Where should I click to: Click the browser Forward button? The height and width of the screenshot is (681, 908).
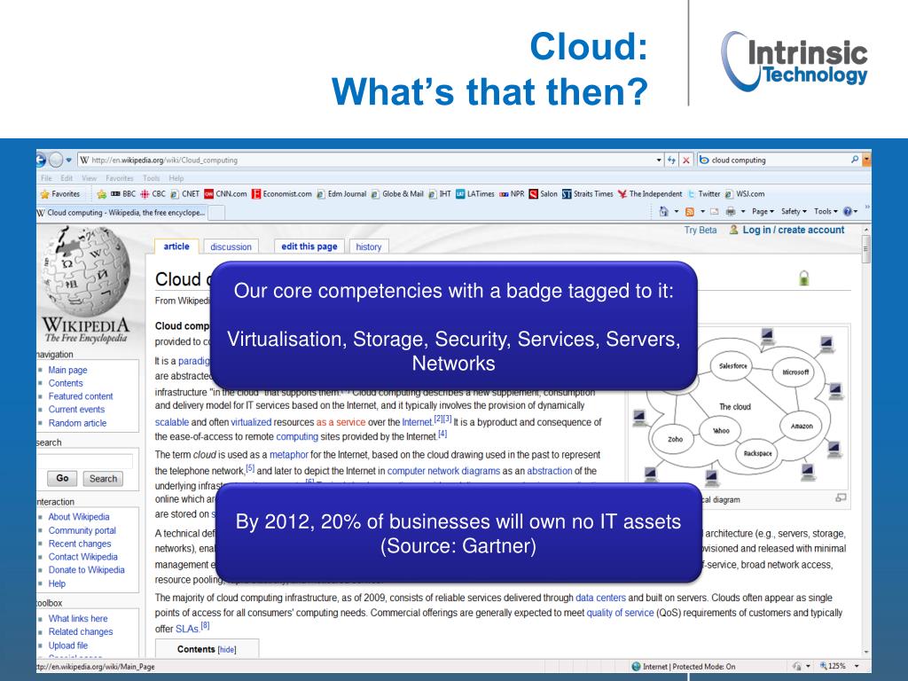tap(56, 160)
